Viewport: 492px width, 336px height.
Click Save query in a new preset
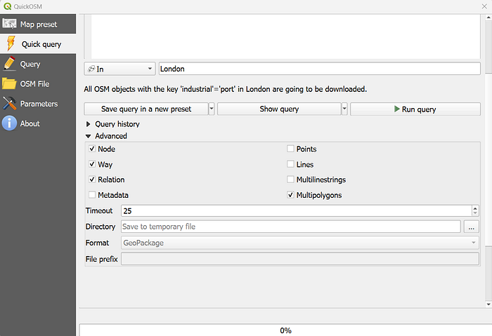[146, 109]
